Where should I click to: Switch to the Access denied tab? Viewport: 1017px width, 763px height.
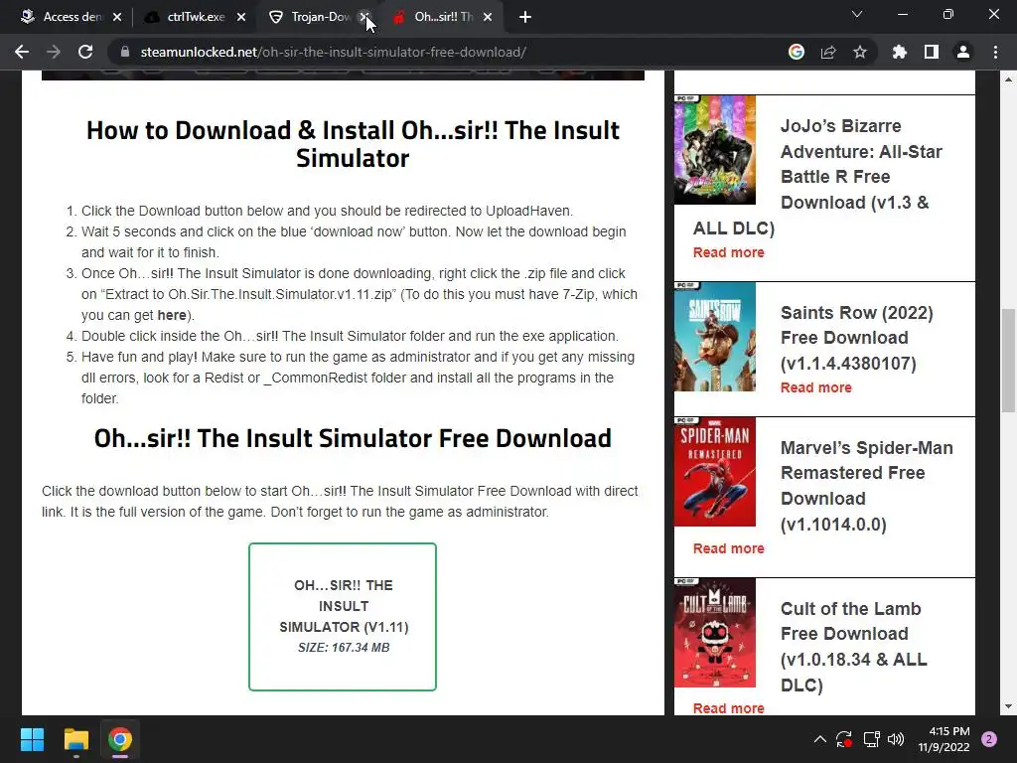click(72, 17)
